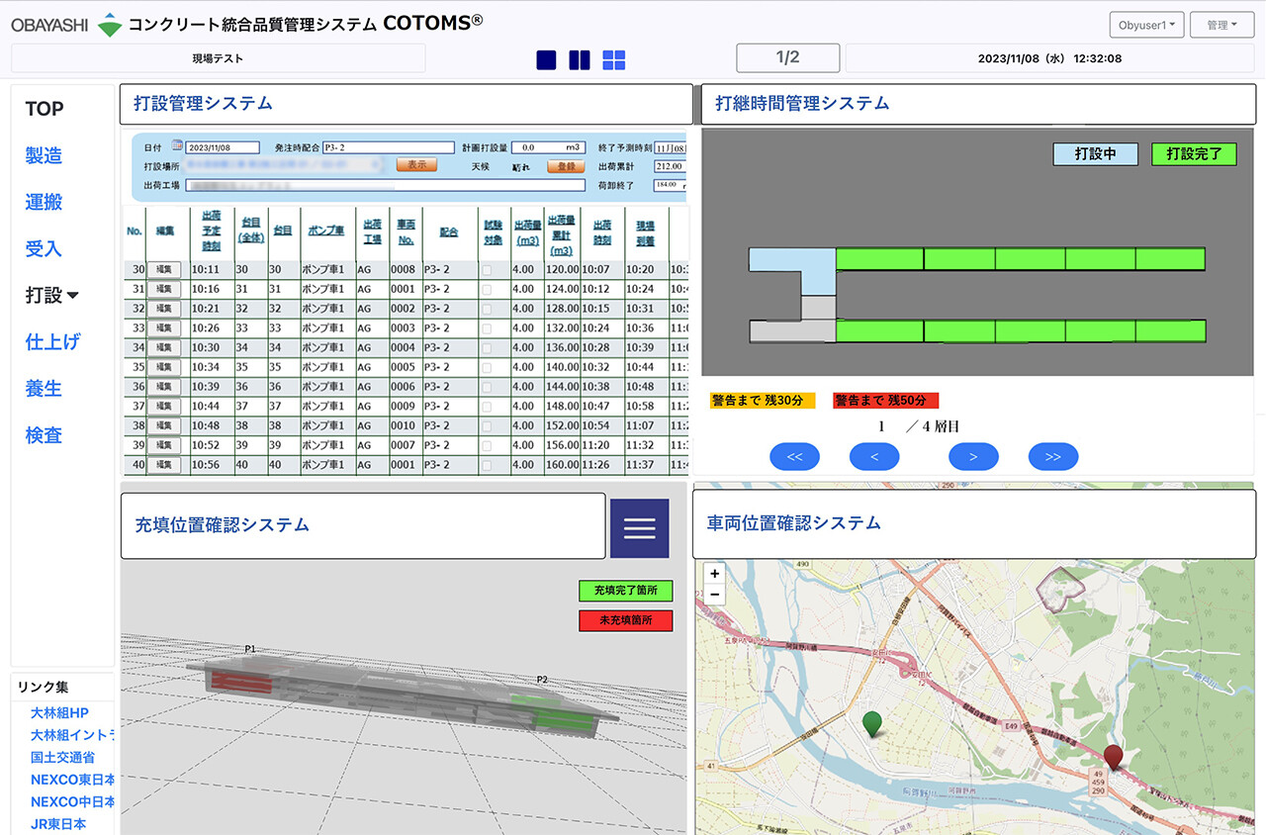The height and width of the screenshot is (835, 1266).
Task: Expand the 打設 sidebar submenu
Action: click(x=52, y=295)
